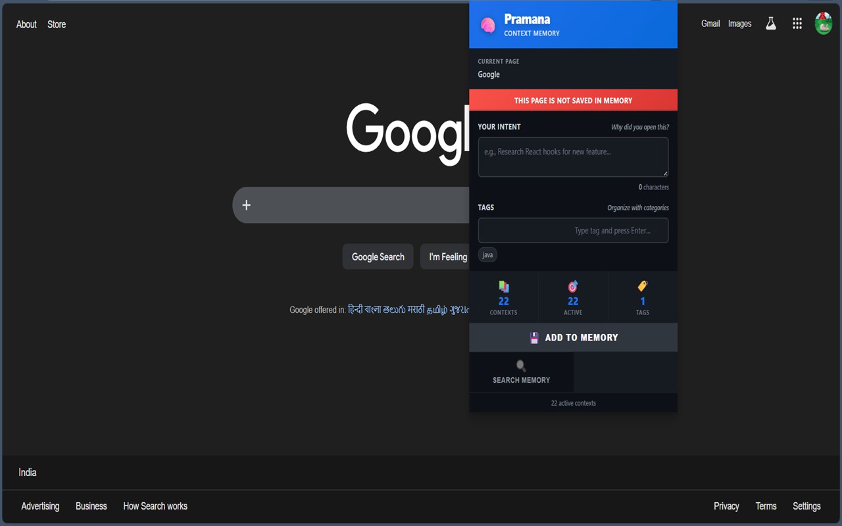Screen dimensions: 842x526
Task: Open the Google account profile avatar
Action: click(x=824, y=24)
